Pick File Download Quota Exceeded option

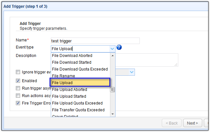(x=80, y=69)
